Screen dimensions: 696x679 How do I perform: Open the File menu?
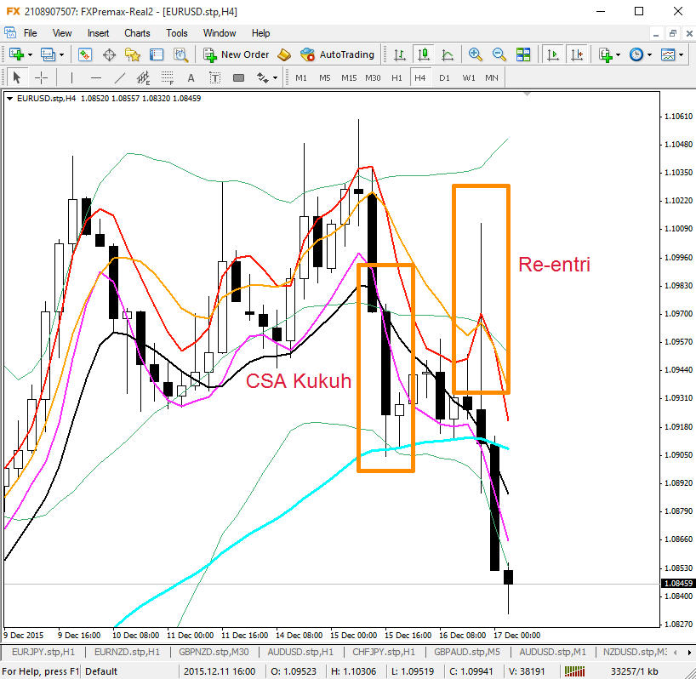coord(30,33)
